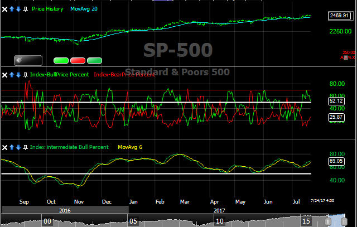Image resolution: width=357 pixels, height=227 pixels.
Task: Click the 2017 year label on the time axis
Action: [x=219, y=211]
